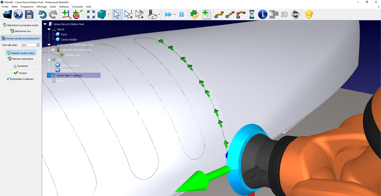Collapse the World tree node
Image resolution: width=381 pixels, height=196 pixels.
(49, 29)
